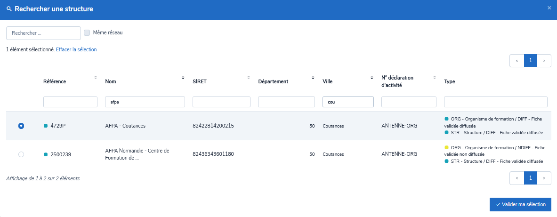Click Valider ma sélection button
The image size is (557, 217).
[520, 205]
